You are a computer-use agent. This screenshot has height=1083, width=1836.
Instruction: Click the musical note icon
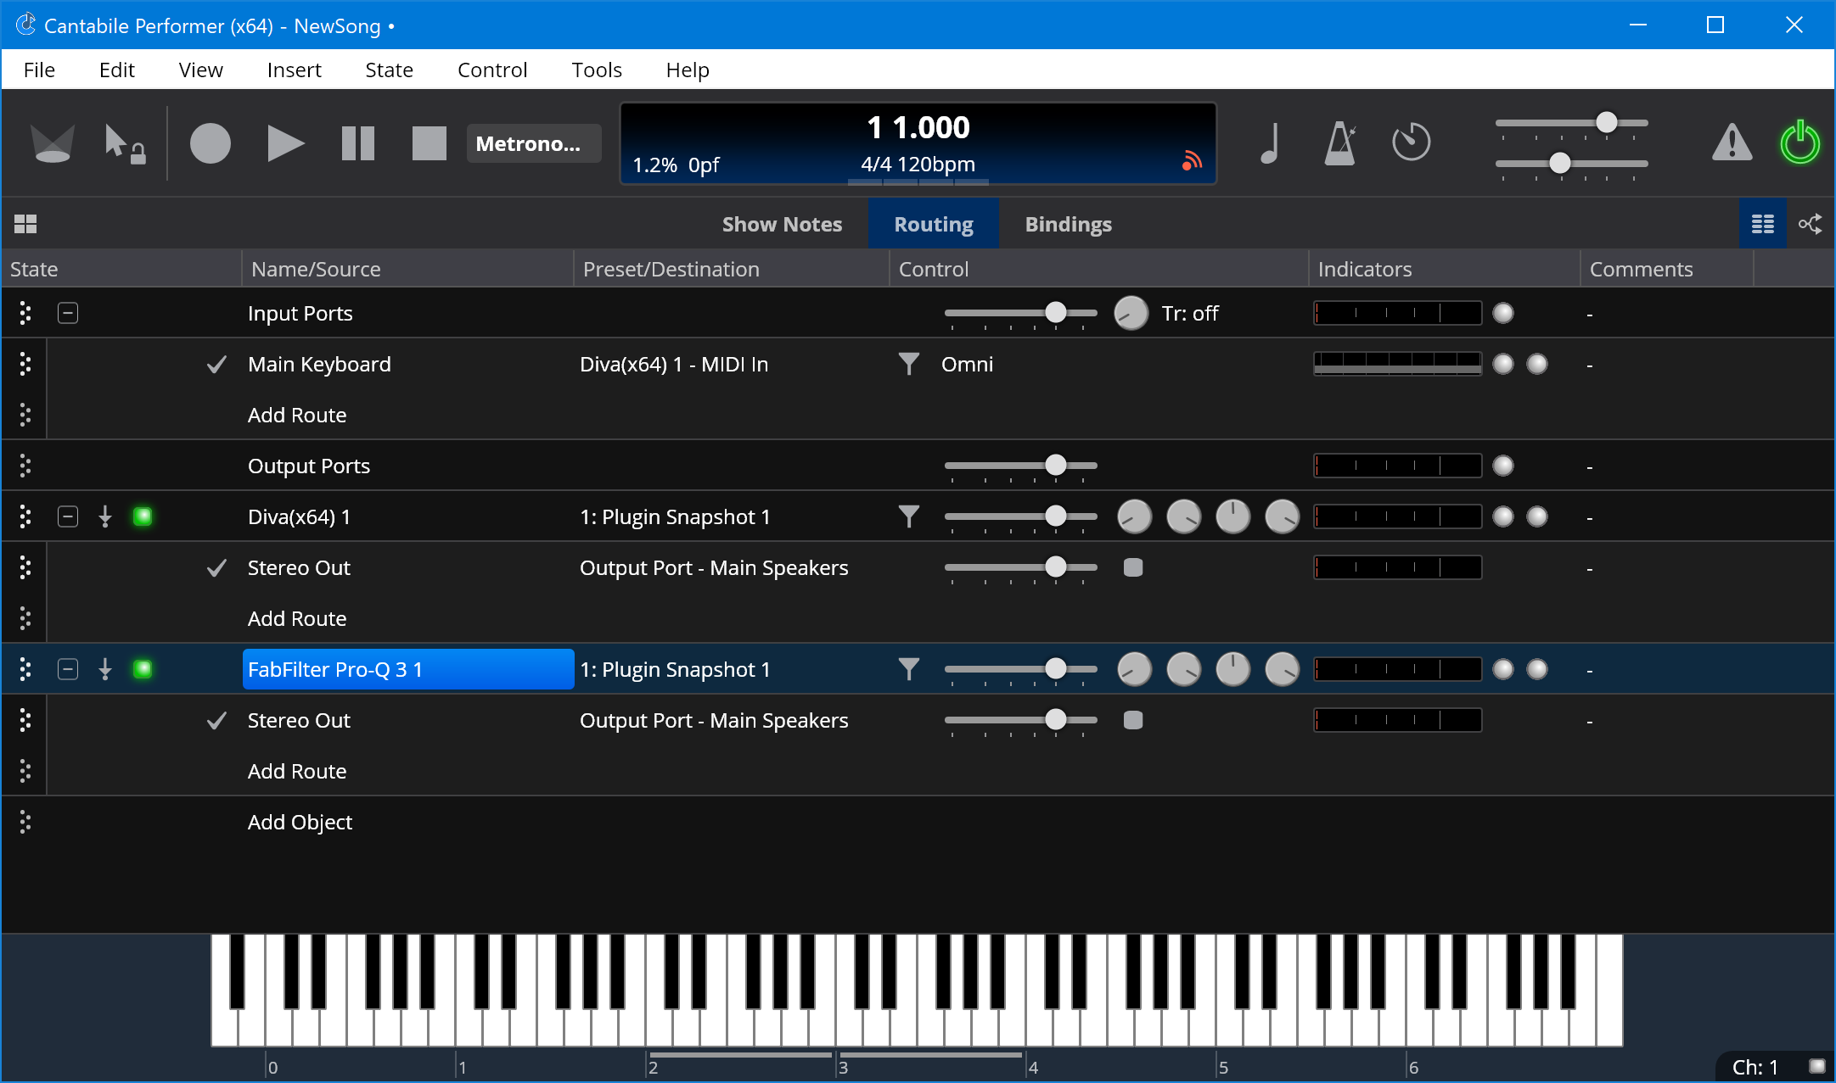1270,142
